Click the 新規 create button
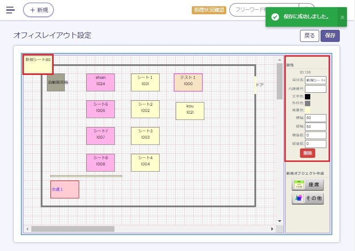This screenshot has height=251, width=355. (x=38, y=10)
